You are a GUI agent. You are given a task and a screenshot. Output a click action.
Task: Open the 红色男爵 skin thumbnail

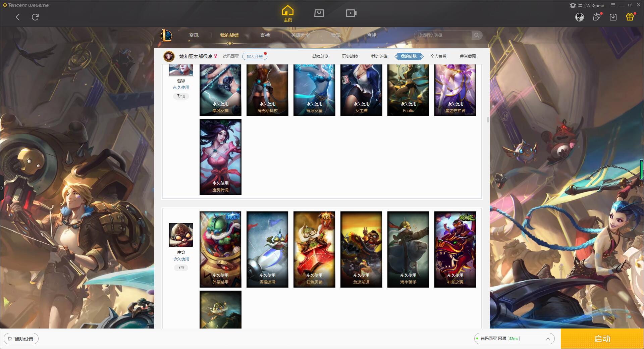(314, 249)
